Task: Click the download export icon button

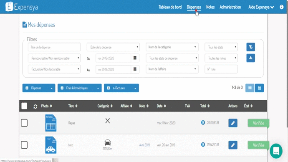Action: [250, 58]
